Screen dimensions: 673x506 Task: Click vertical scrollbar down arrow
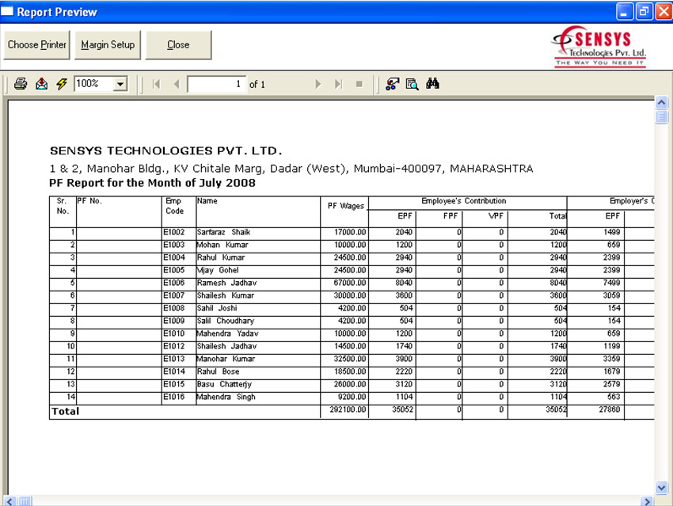(x=661, y=488)
